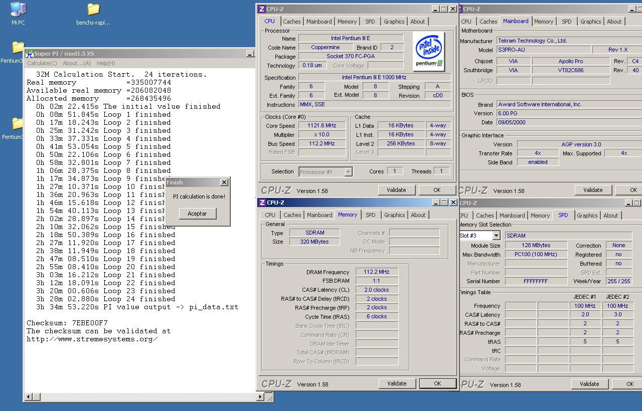Click Validate in the Memory tab window
Screen dimensions: 642x411
(x=397, y=383)
